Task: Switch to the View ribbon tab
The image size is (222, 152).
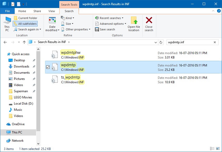Action: point(52,11)
